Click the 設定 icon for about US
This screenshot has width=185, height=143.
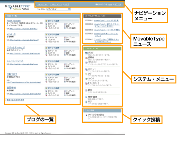tap(65, 40)
